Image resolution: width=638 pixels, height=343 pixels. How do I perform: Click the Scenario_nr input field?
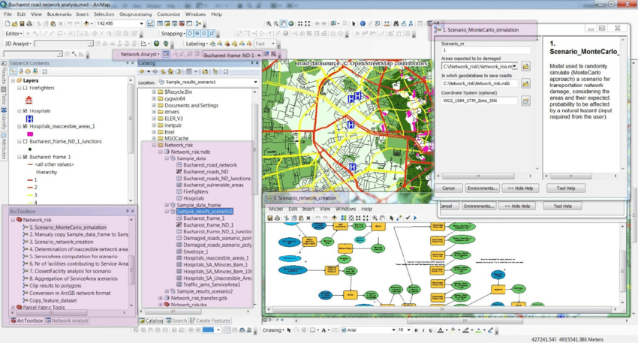point(486,50)
